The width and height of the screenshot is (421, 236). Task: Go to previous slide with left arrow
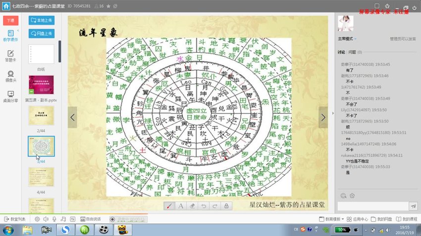tap(72, 117)
